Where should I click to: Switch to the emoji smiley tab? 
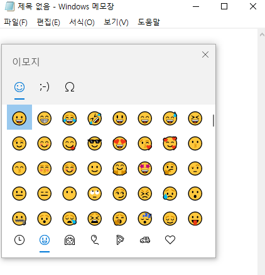click(x=19, y=87)
